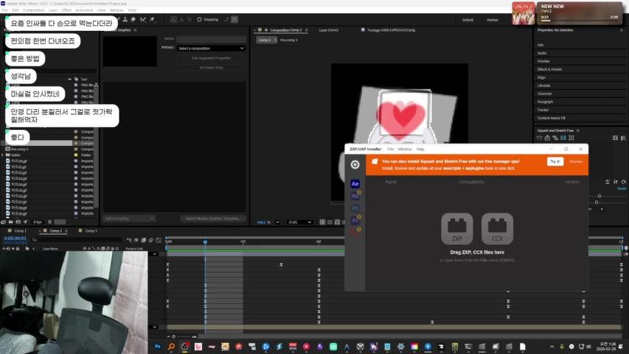
Task: Click the ZXP installer settings gear icon
Action: tap(355, 164)
